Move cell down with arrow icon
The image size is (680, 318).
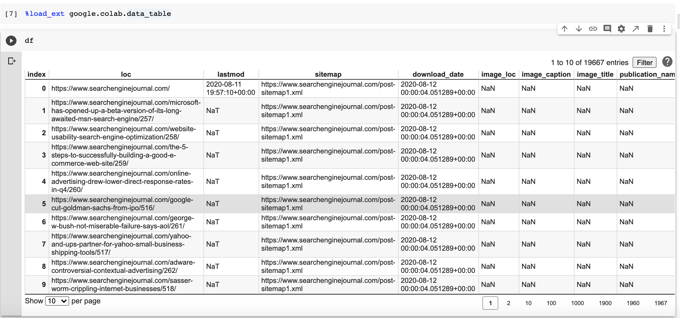579,29
